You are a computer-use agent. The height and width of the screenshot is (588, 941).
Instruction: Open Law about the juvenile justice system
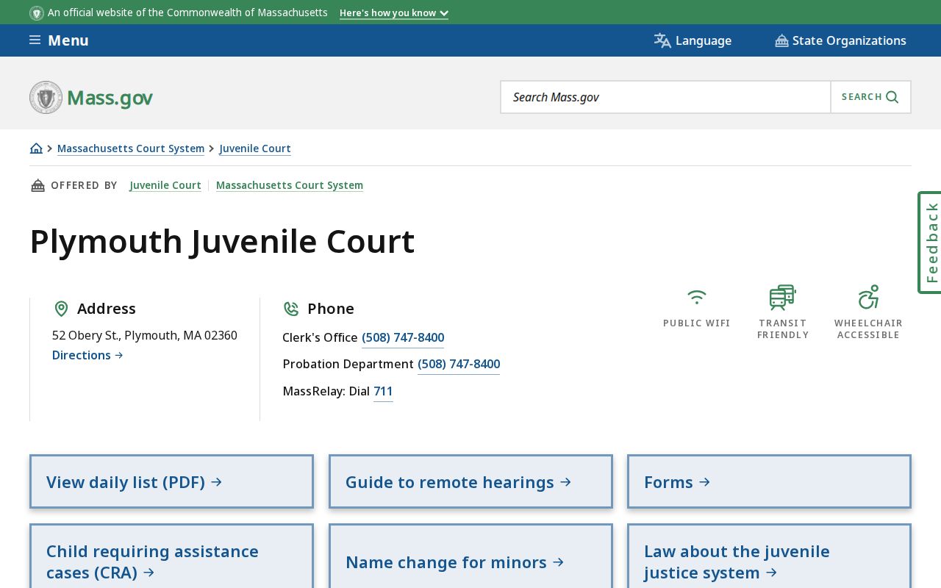coord(769,556)
